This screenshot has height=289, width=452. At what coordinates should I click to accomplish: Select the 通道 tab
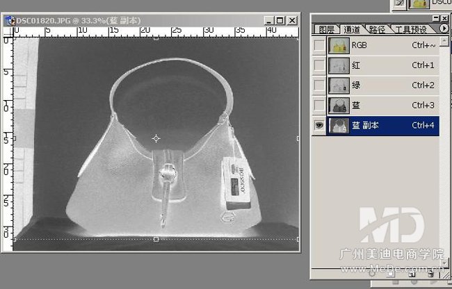pos(352,29)
